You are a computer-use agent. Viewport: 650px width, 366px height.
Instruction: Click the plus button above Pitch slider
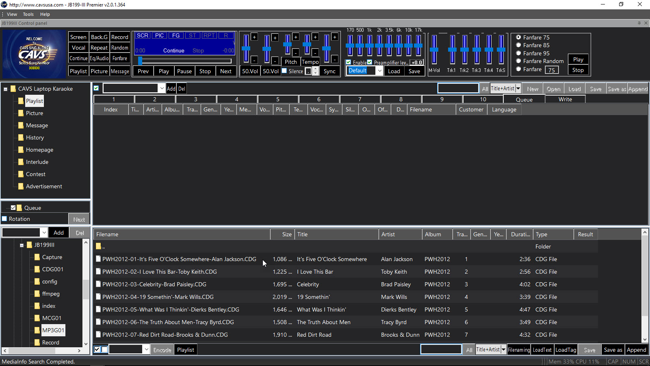pyautogui.click(x=296, y=37)
